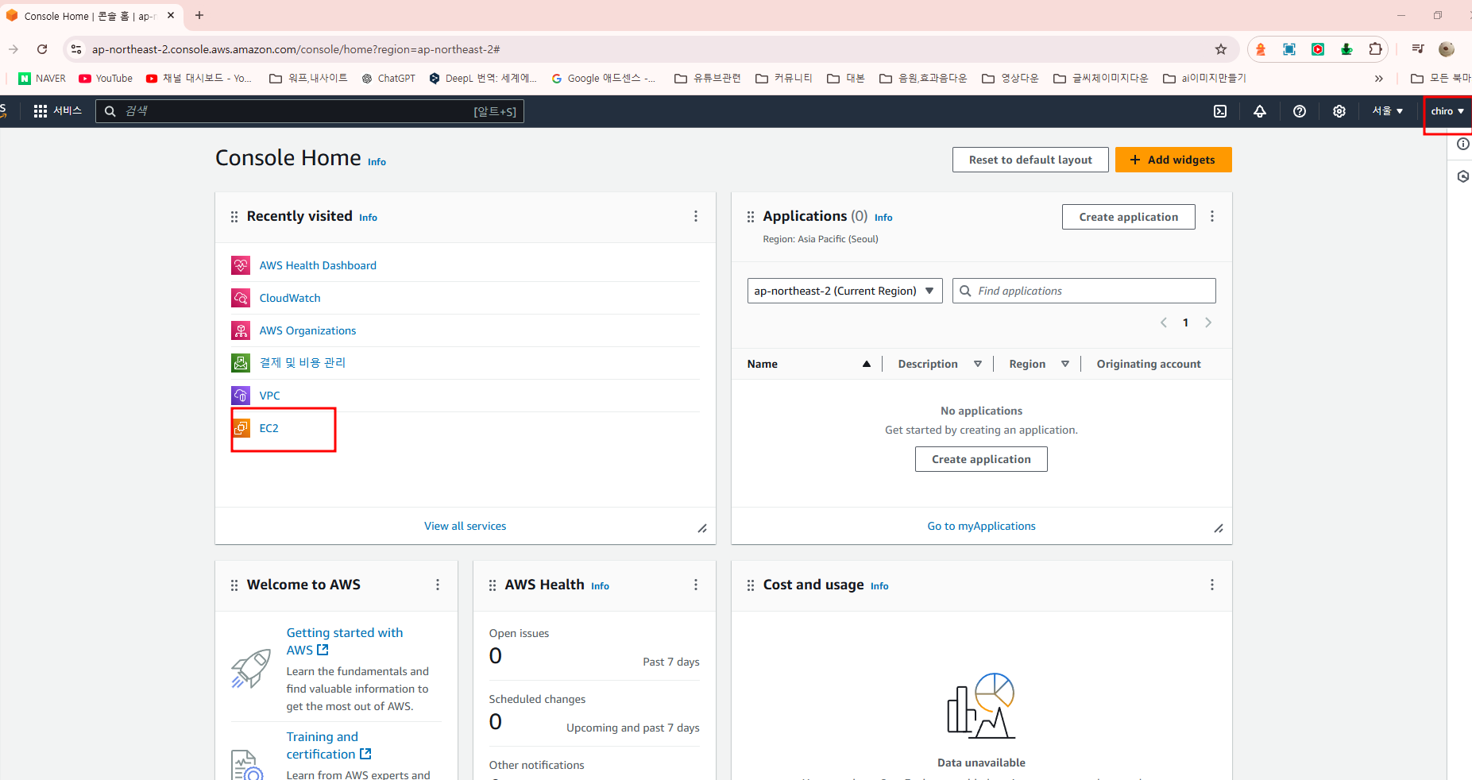1472x780 pixels.
Task: Click the Welcome to AWS drag handle
Action: coord(234,585)
